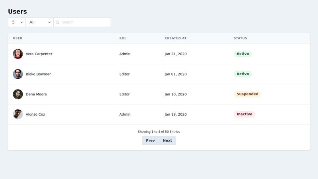The image size is (318, 179).
Task: Focus the Search input field
Action: pyautogui.click(x=84, y=22)
